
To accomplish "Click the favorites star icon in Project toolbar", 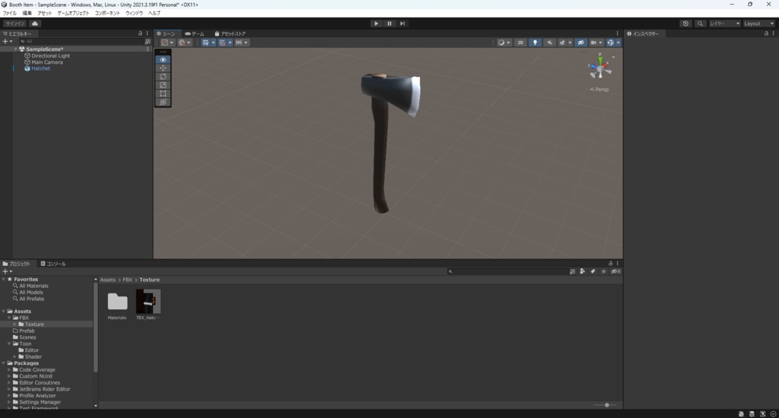I will [x=603, y=271].
